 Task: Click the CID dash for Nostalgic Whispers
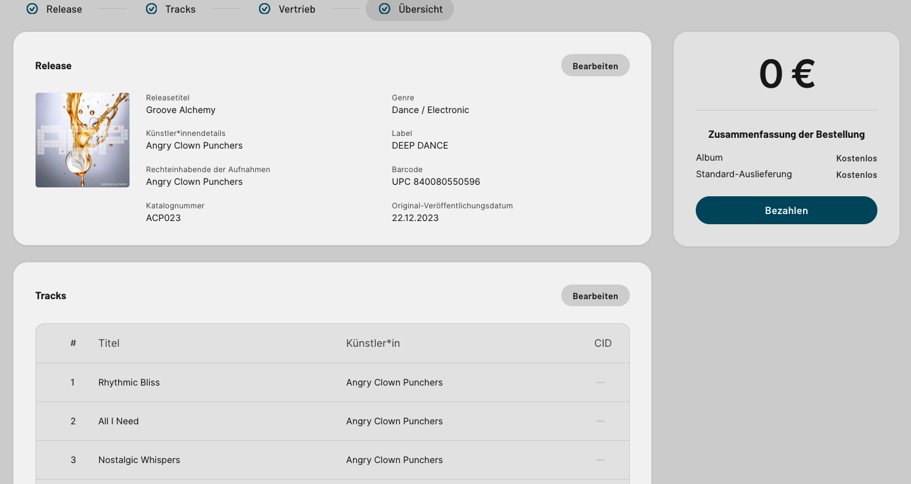(x=600, y=460)
